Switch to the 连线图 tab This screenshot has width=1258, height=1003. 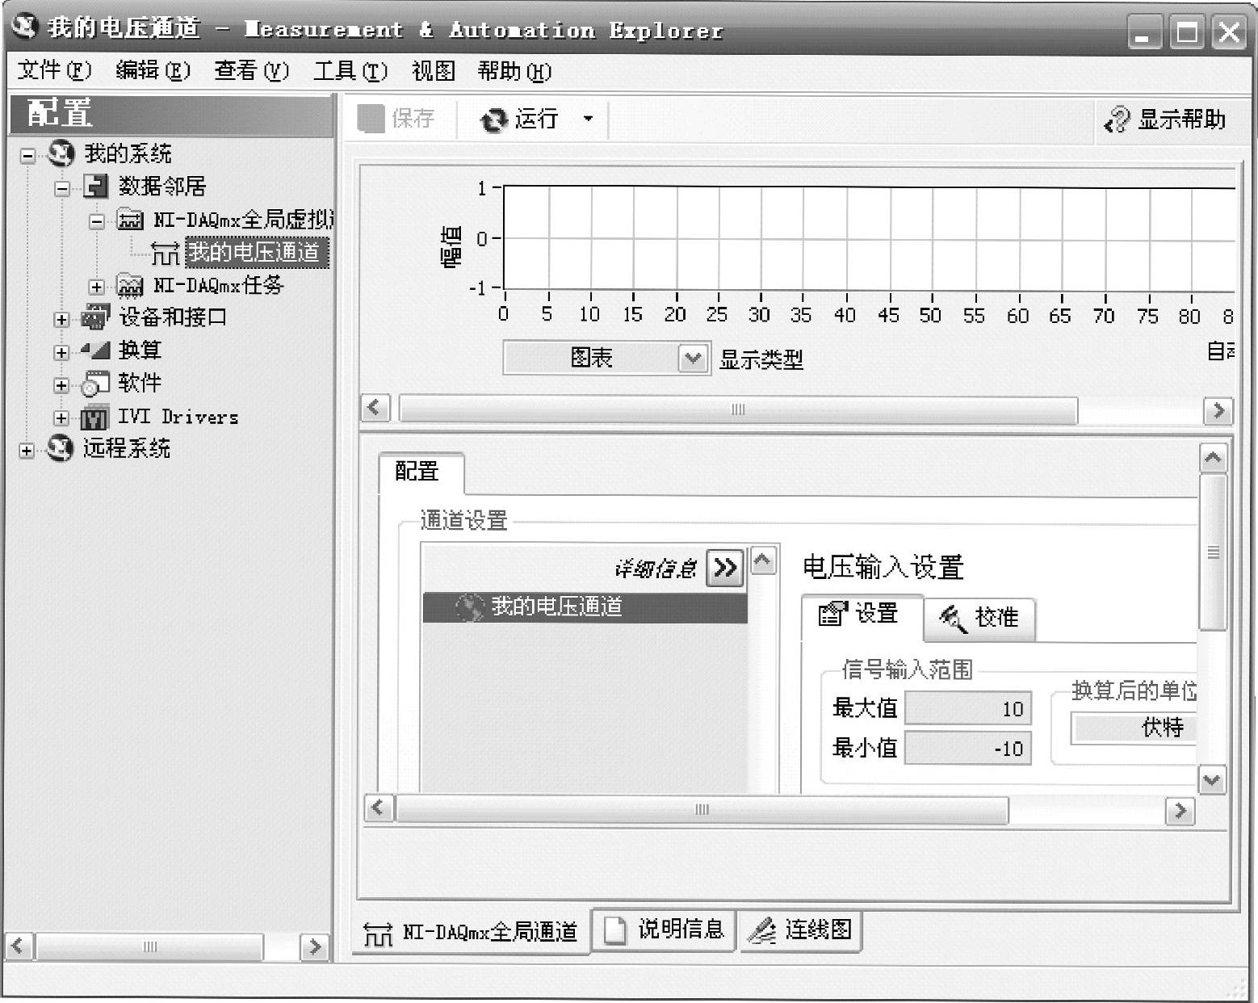800,931
